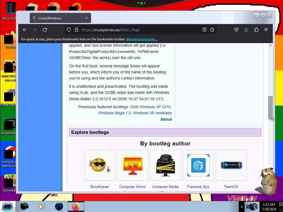Toggle reader view in the address bar
The image size is (283, 212).
(x=204, y=30)
